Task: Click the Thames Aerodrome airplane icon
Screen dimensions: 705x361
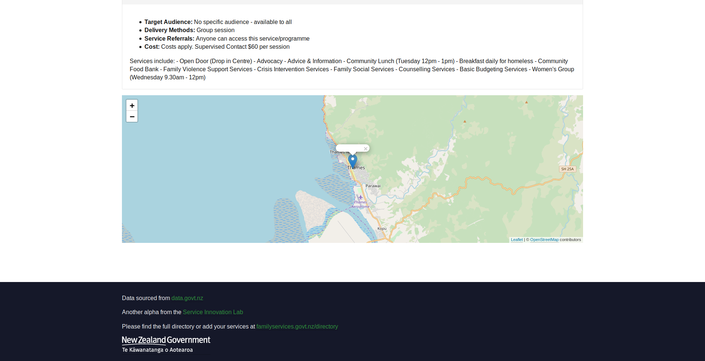Action: point(361,197)
